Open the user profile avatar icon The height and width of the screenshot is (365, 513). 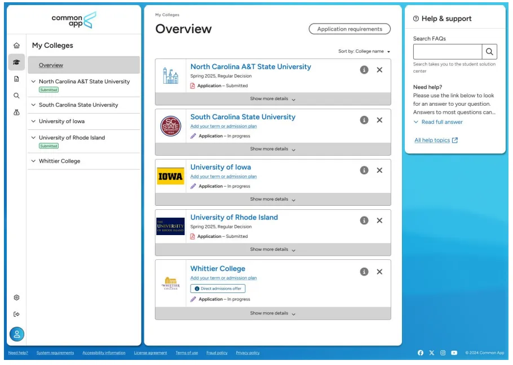(17, 334)
